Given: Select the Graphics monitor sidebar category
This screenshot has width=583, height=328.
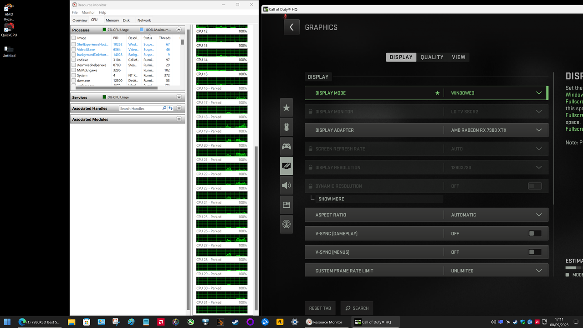Looking at the screenshot, I should pyautogui.click(x=286, y=166).
